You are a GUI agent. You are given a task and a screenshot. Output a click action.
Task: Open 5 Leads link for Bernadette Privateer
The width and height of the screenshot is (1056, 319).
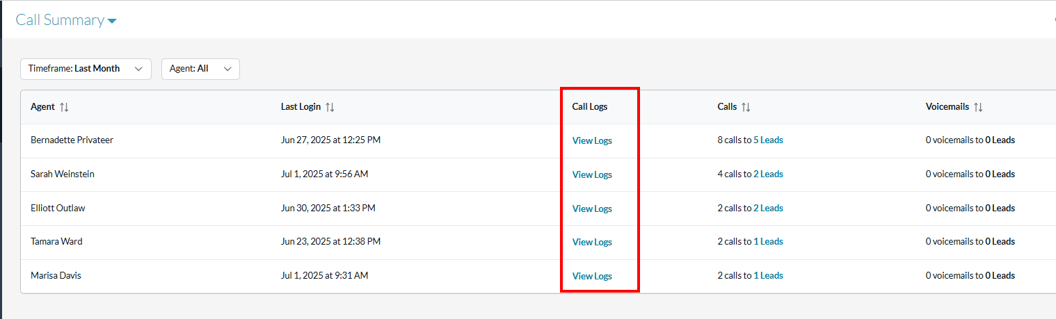tap(768, 140)
